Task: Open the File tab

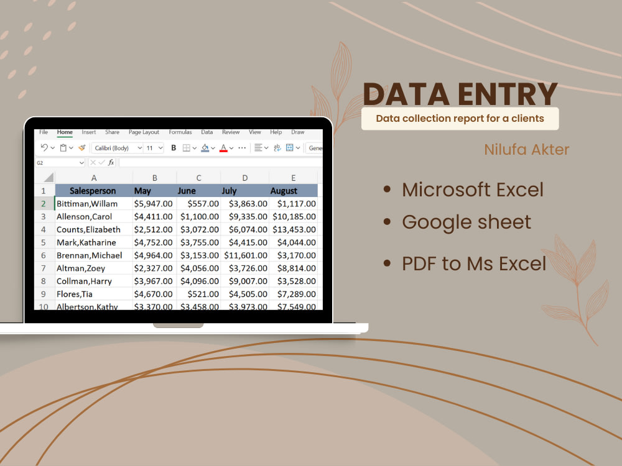Action: [x=44, y=132]
